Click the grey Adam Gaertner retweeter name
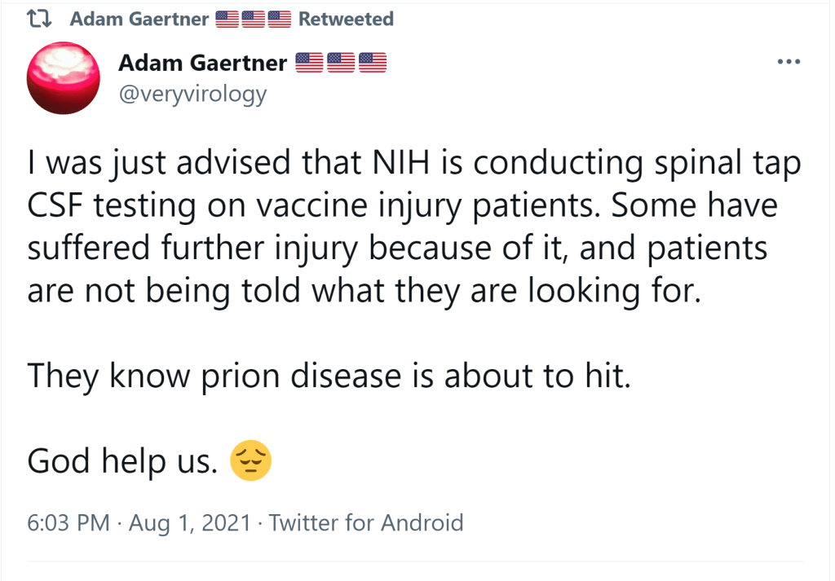This screenshot has width=835, height=581. pos(139,19)
